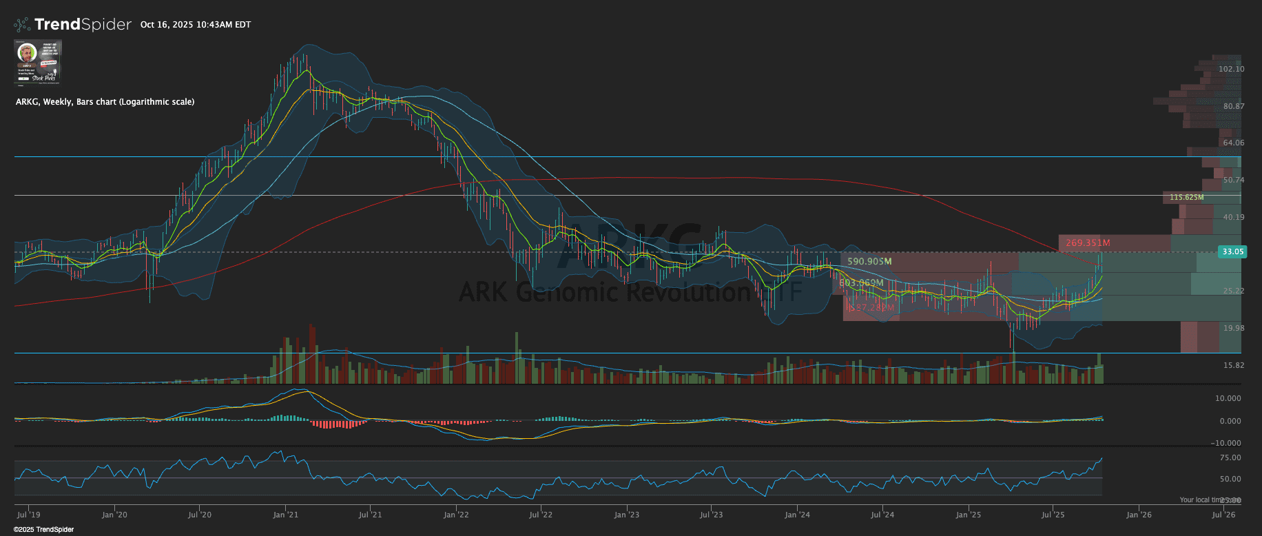
Task: Click the TrendSpider node logo icon
Action: click(x=22, y=25)
